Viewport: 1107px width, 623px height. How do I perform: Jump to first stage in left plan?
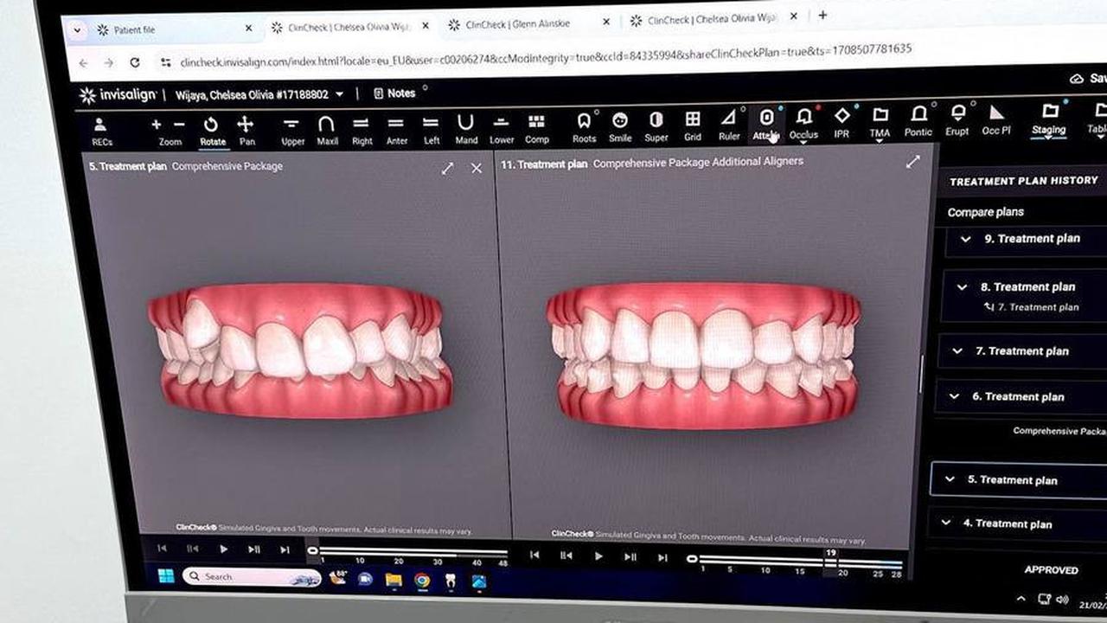click(162, 548)
